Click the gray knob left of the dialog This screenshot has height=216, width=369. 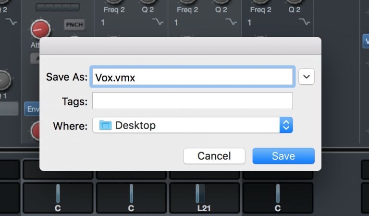click(4, 80)
